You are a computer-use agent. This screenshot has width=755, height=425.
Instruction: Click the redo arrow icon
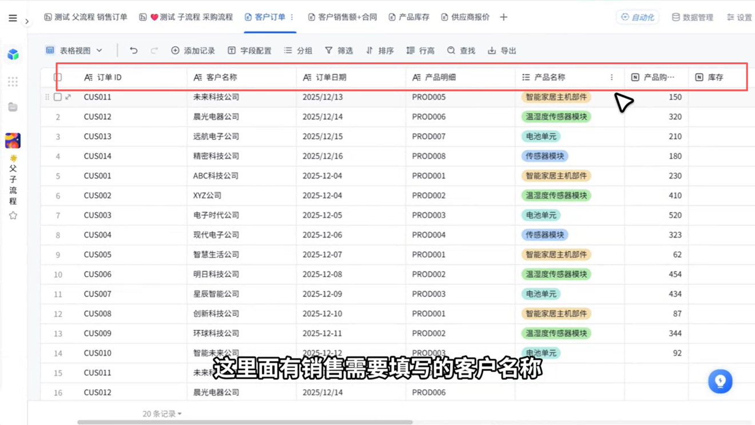154,50
